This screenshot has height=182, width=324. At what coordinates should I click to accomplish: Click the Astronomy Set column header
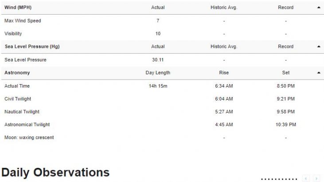[286, 73]
